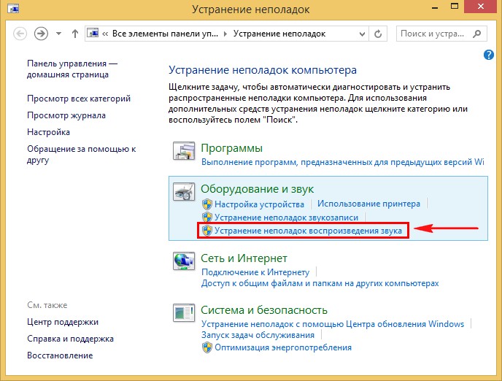The height and width of the screenshot is (381, 502).
Task: Click shield icon beside Устранение неполадок звукозаписи
Action: click(x=207, y=218)
